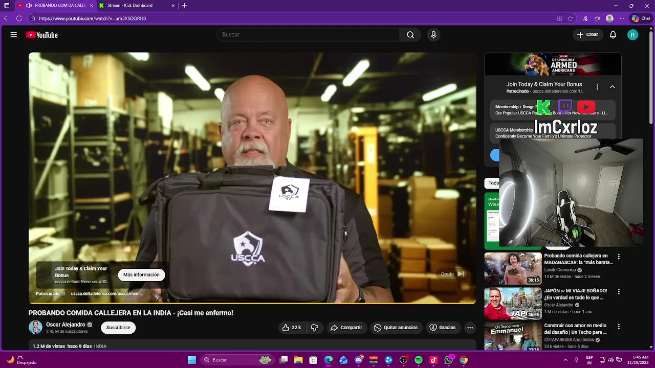
Task: Open the favorites list icon in toolbar
Action: click(x=597, y=18)
